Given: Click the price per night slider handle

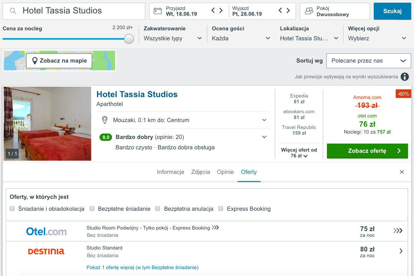Looking at the screenshot, I should click(129, 39).
